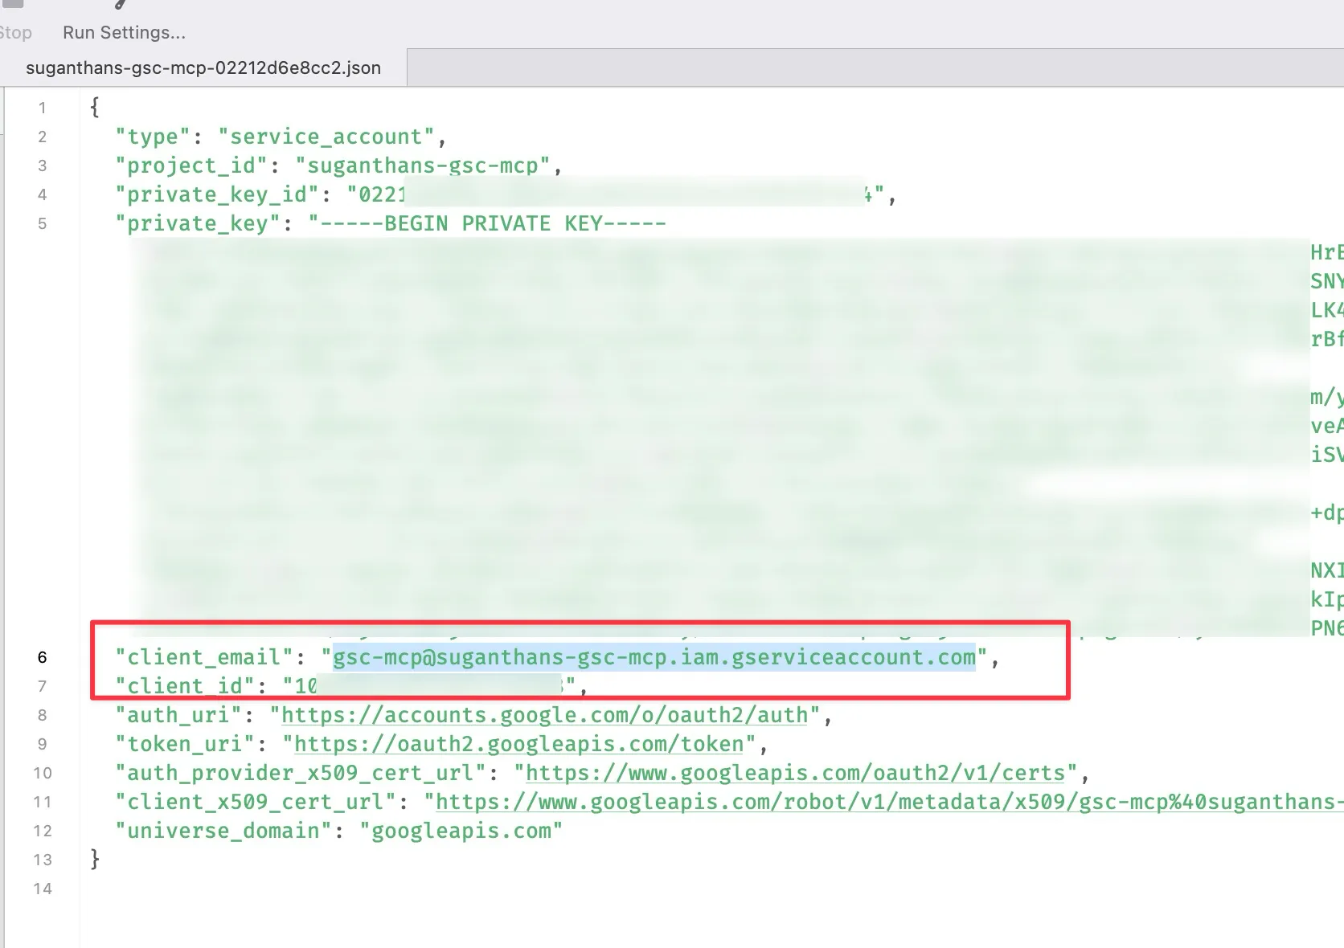The image size is (1344, 948).
Task: Open the googleapis oauth2 v1 certs link
Action: pos(795,773)
